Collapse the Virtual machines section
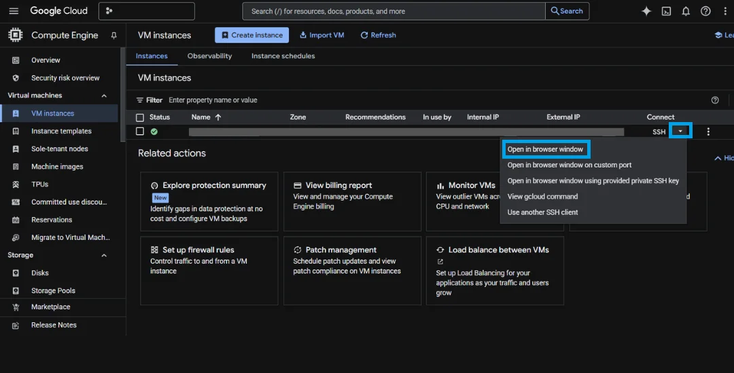This screenshot has height=373, width=734. [104, 96]
